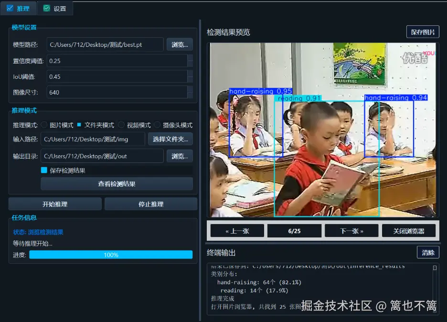447x322 pixels.
Task: Clear terminal output with 清除
Action: pos(428,252)
